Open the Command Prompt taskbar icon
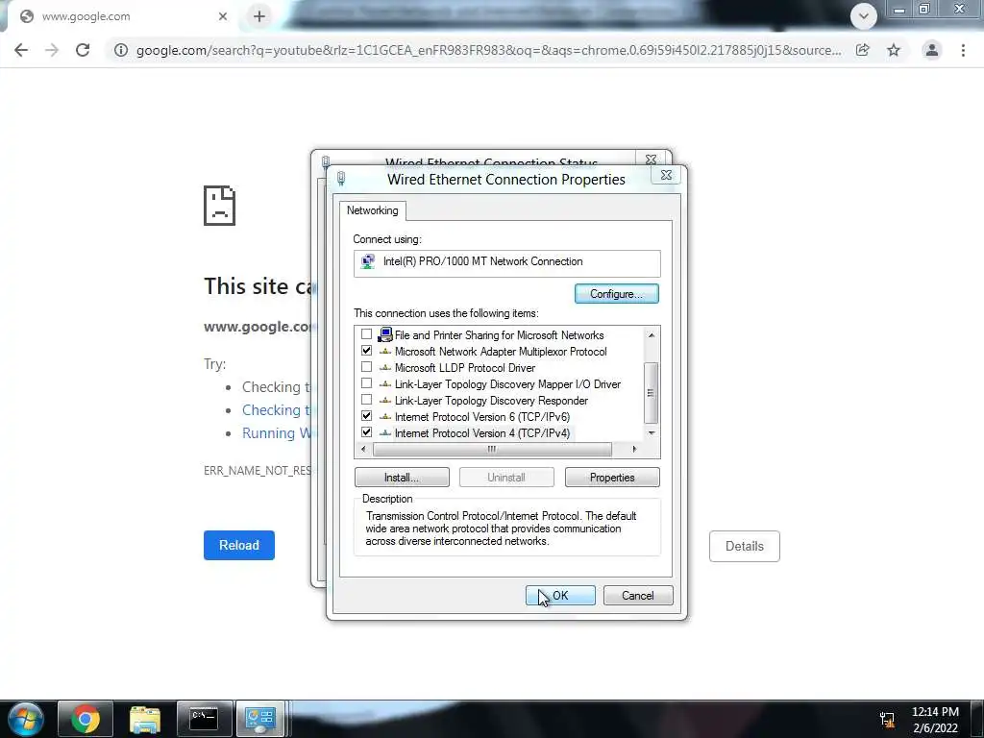 (x=205, y=719)
